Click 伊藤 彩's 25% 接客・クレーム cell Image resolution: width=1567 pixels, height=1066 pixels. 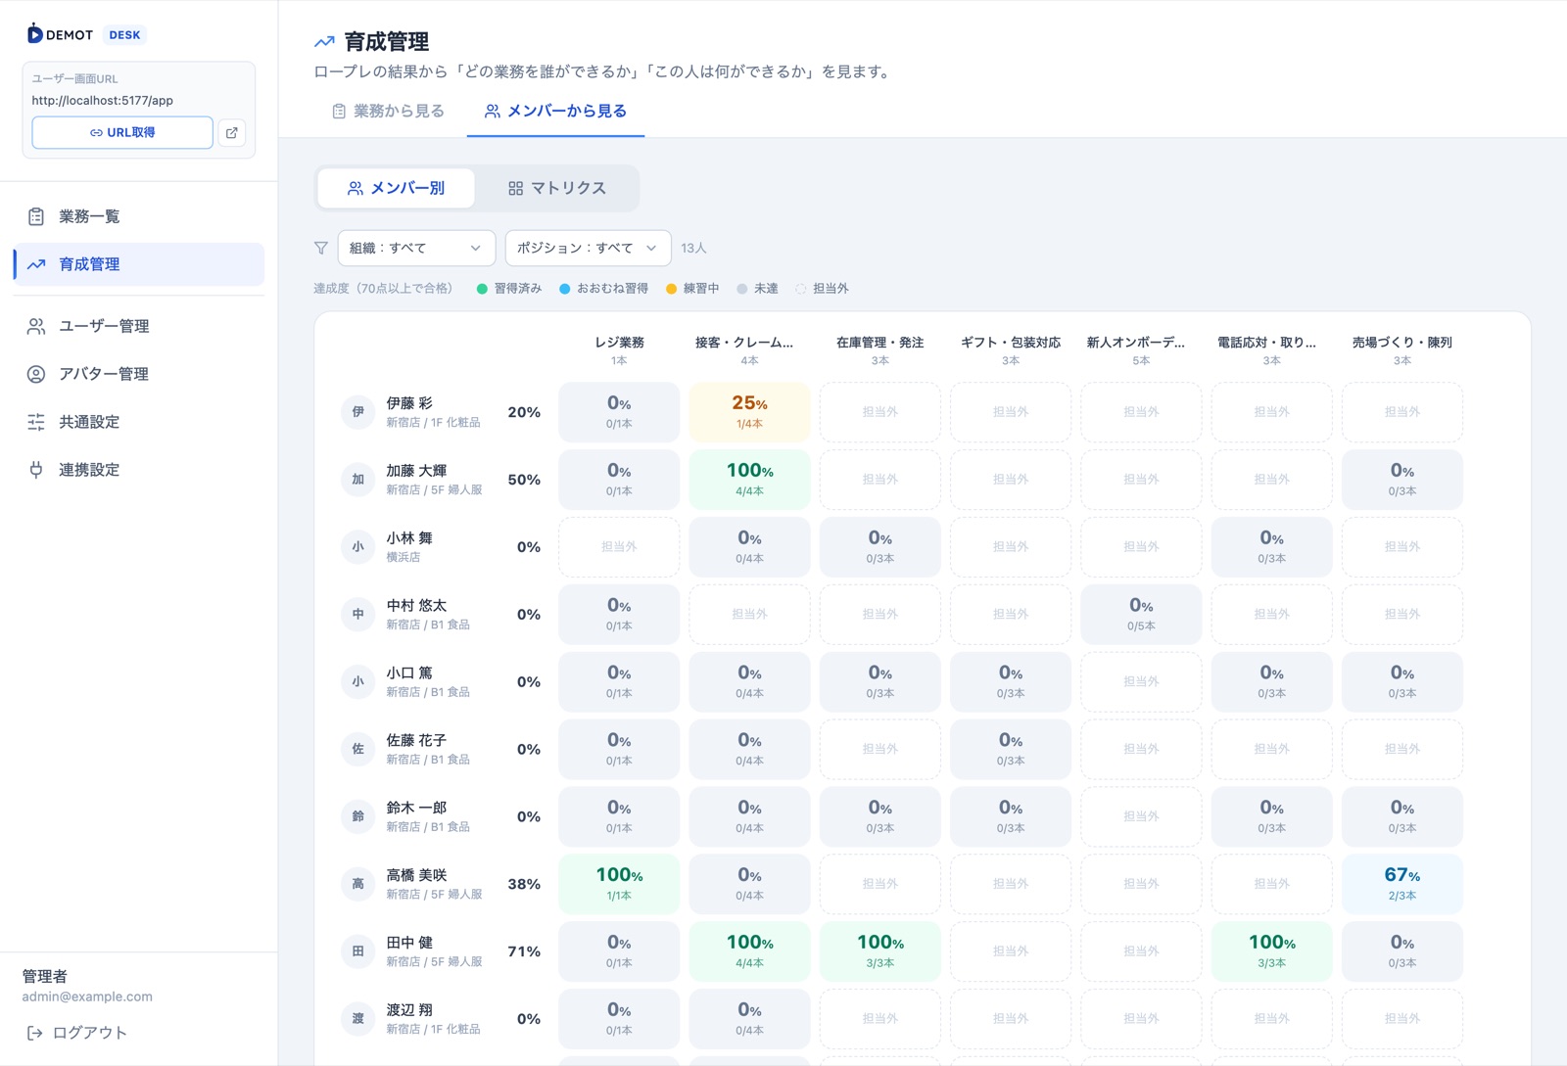[x=749, y=412]
